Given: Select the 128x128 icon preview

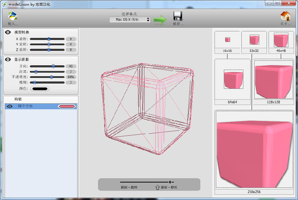Looking at the screenshot, I should 273,80.
